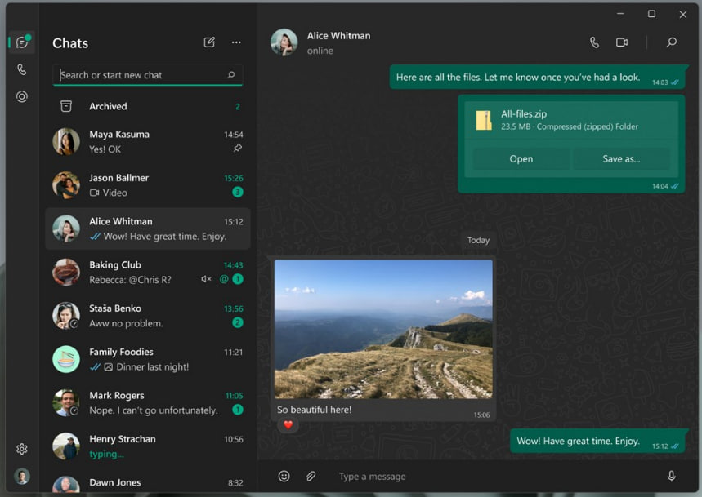Click Open on All-files.zip
702x497 pixels.
[x=521, y=159]
